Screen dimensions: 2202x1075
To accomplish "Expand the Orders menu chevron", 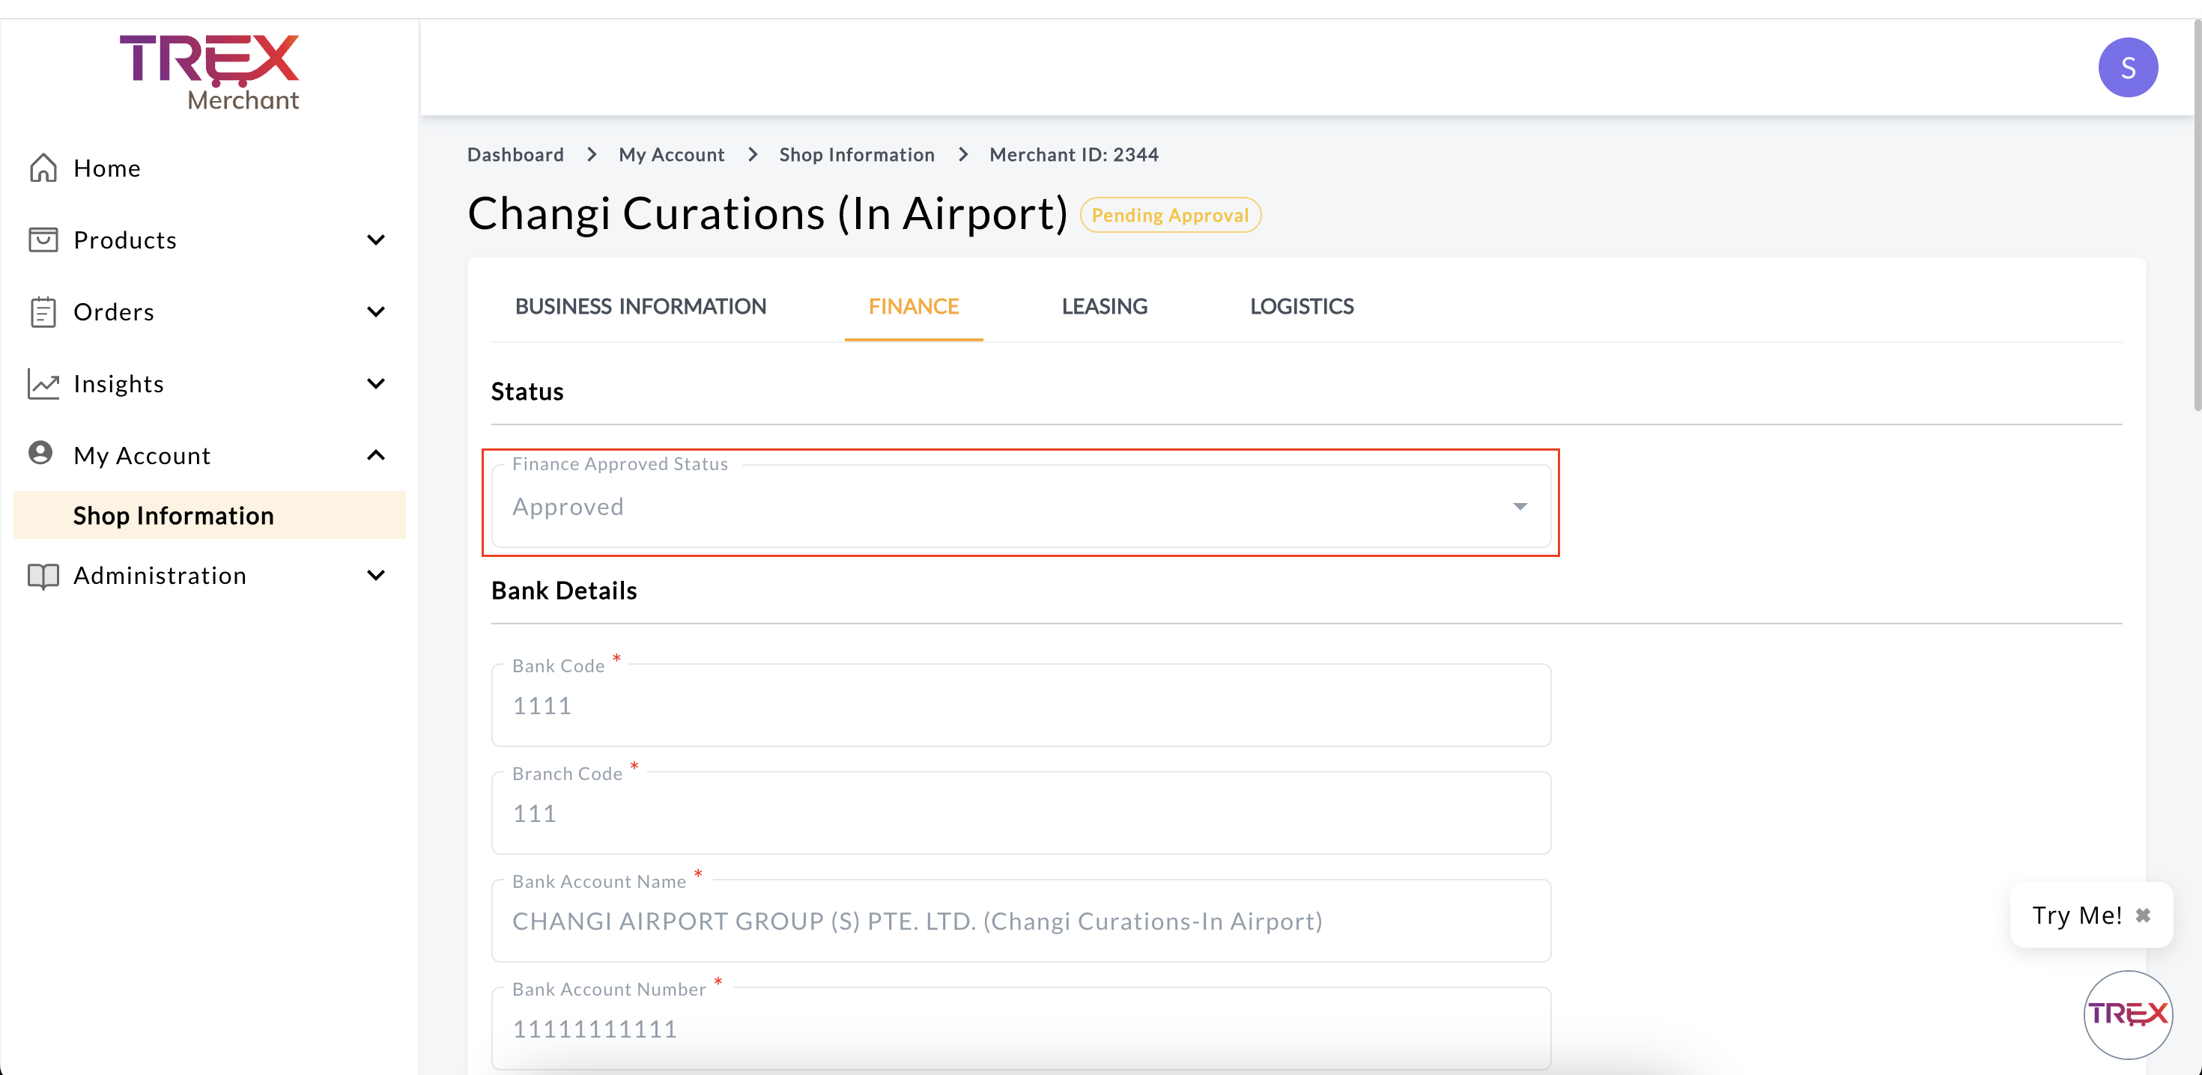I will tap(375, 312).
